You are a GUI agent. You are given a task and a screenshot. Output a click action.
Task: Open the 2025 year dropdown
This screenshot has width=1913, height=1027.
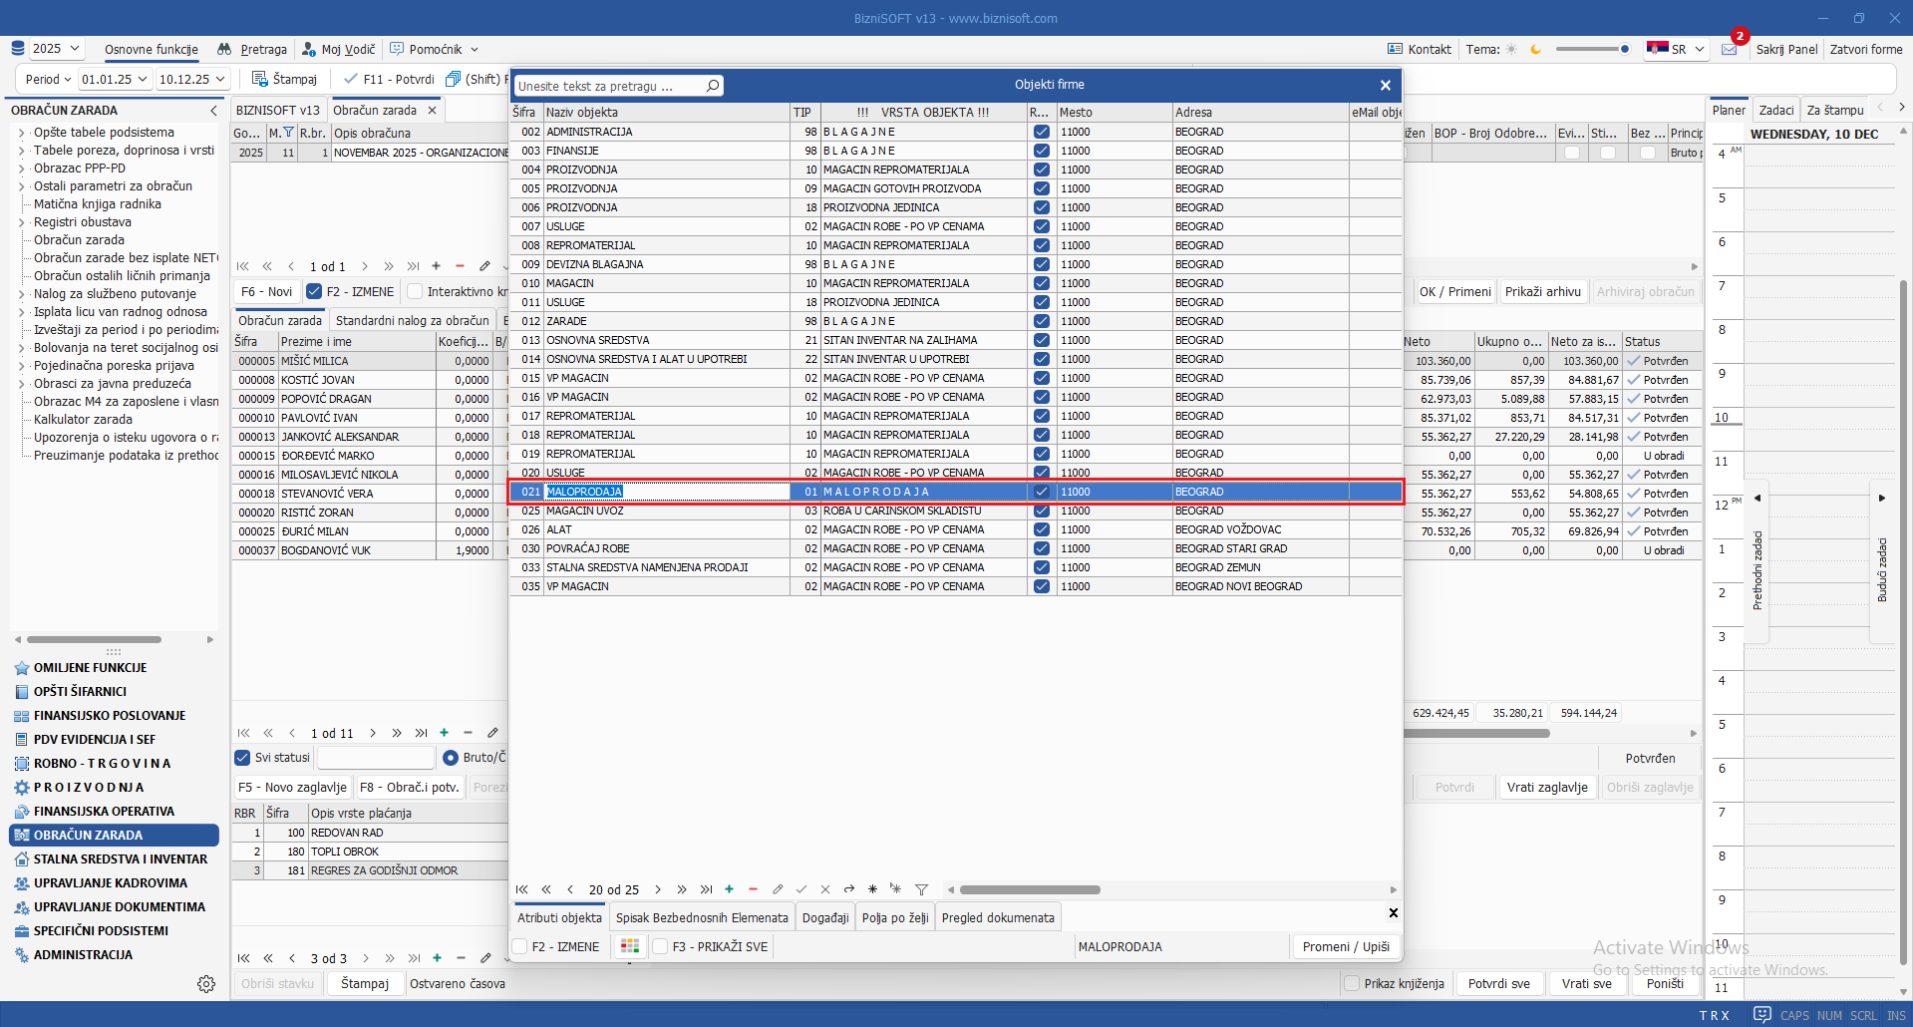(59, 49)
